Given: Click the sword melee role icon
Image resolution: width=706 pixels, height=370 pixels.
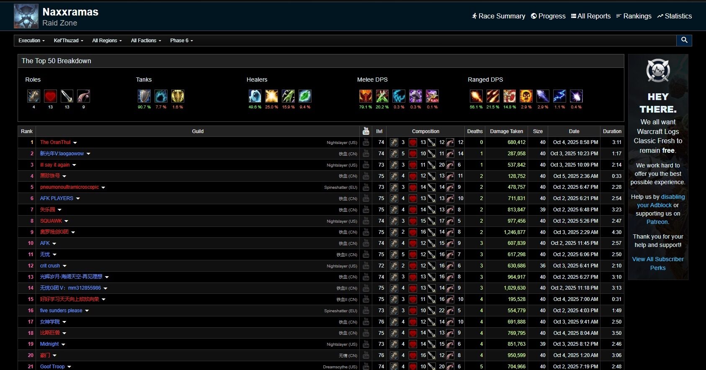Looking at the screenshot, I should [x=67, y=96].
